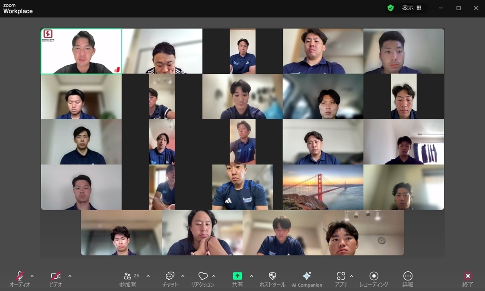The width and height of the screenshot is (485, 291).
Task: Expand share options arrow beside 共有
Action: [251, 276]
